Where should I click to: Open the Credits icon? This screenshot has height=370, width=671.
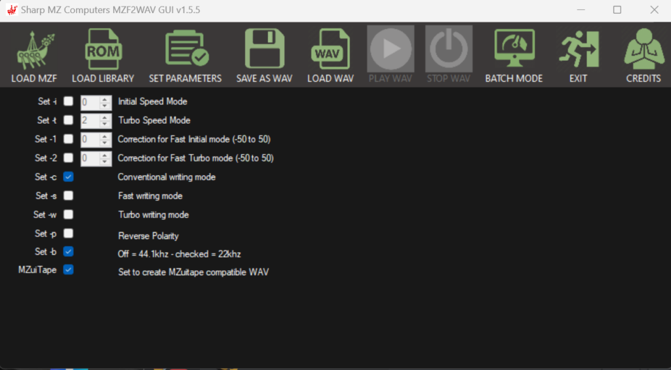[x=643, y=51]
